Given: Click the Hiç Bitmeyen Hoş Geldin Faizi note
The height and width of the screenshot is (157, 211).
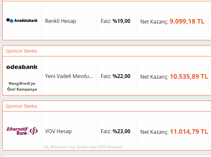Looking at the screenshot, I should point(83,147).
